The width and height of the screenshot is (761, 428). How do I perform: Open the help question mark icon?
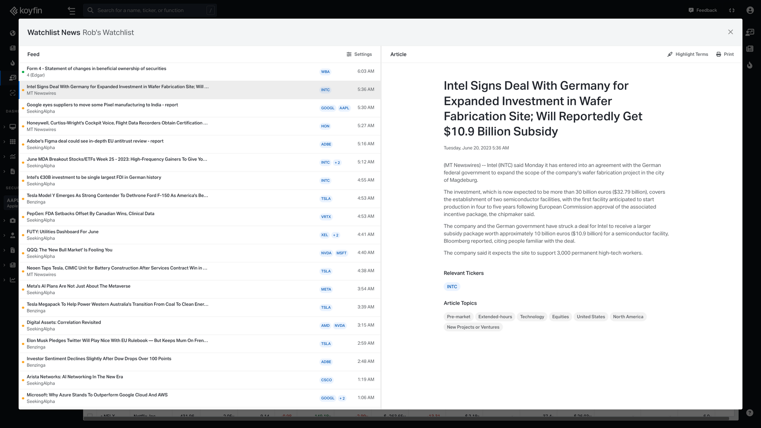[750, 413]
